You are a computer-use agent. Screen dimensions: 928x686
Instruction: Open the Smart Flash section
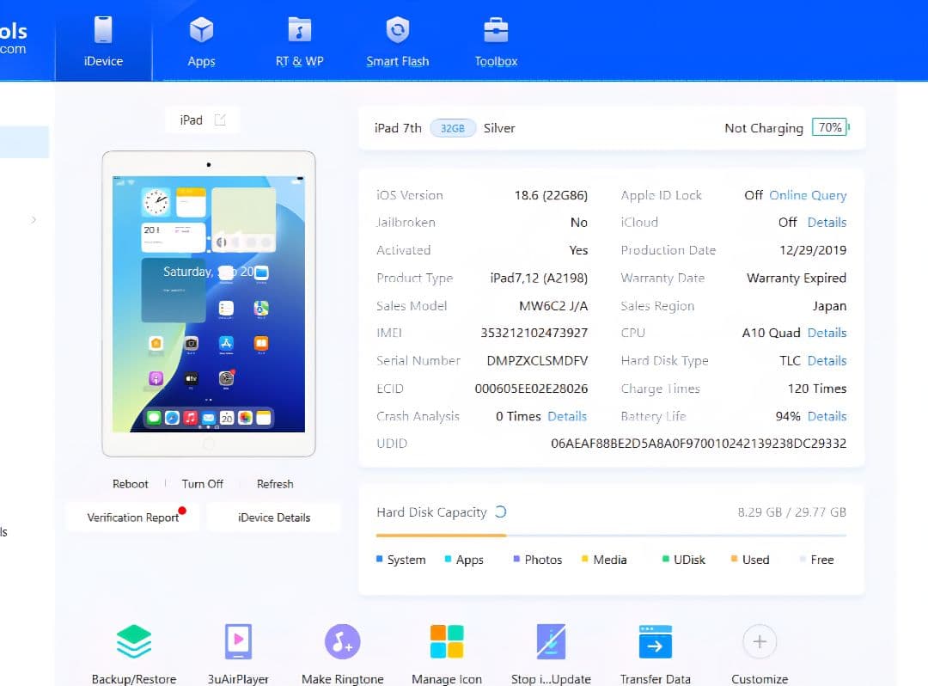pos(397,39)
